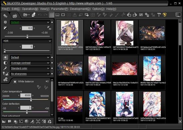Toggle the grid display icon
183x130 pixels.
pyautogui.click(x=93, y=15)
